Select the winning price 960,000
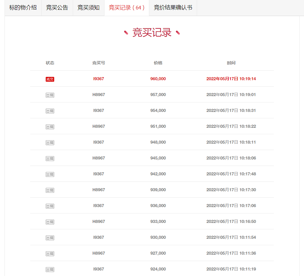Image resolution: width=304 pixels, height=276 pixels. (x=158, y=79)
